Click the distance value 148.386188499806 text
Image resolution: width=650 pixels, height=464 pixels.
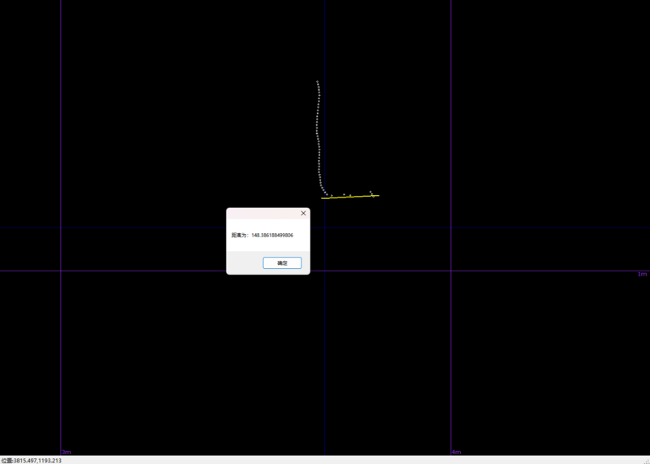pos(272,235)
